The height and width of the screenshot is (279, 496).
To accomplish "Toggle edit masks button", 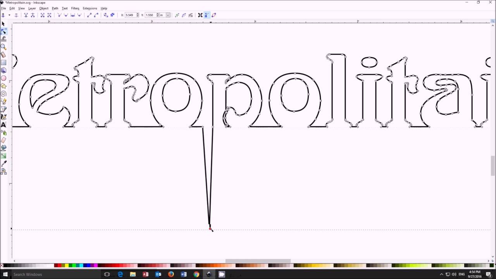I will point(184,15).
